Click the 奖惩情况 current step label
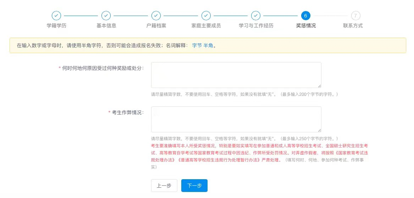The height and width of the screenshot is (198, 414). 305,26
